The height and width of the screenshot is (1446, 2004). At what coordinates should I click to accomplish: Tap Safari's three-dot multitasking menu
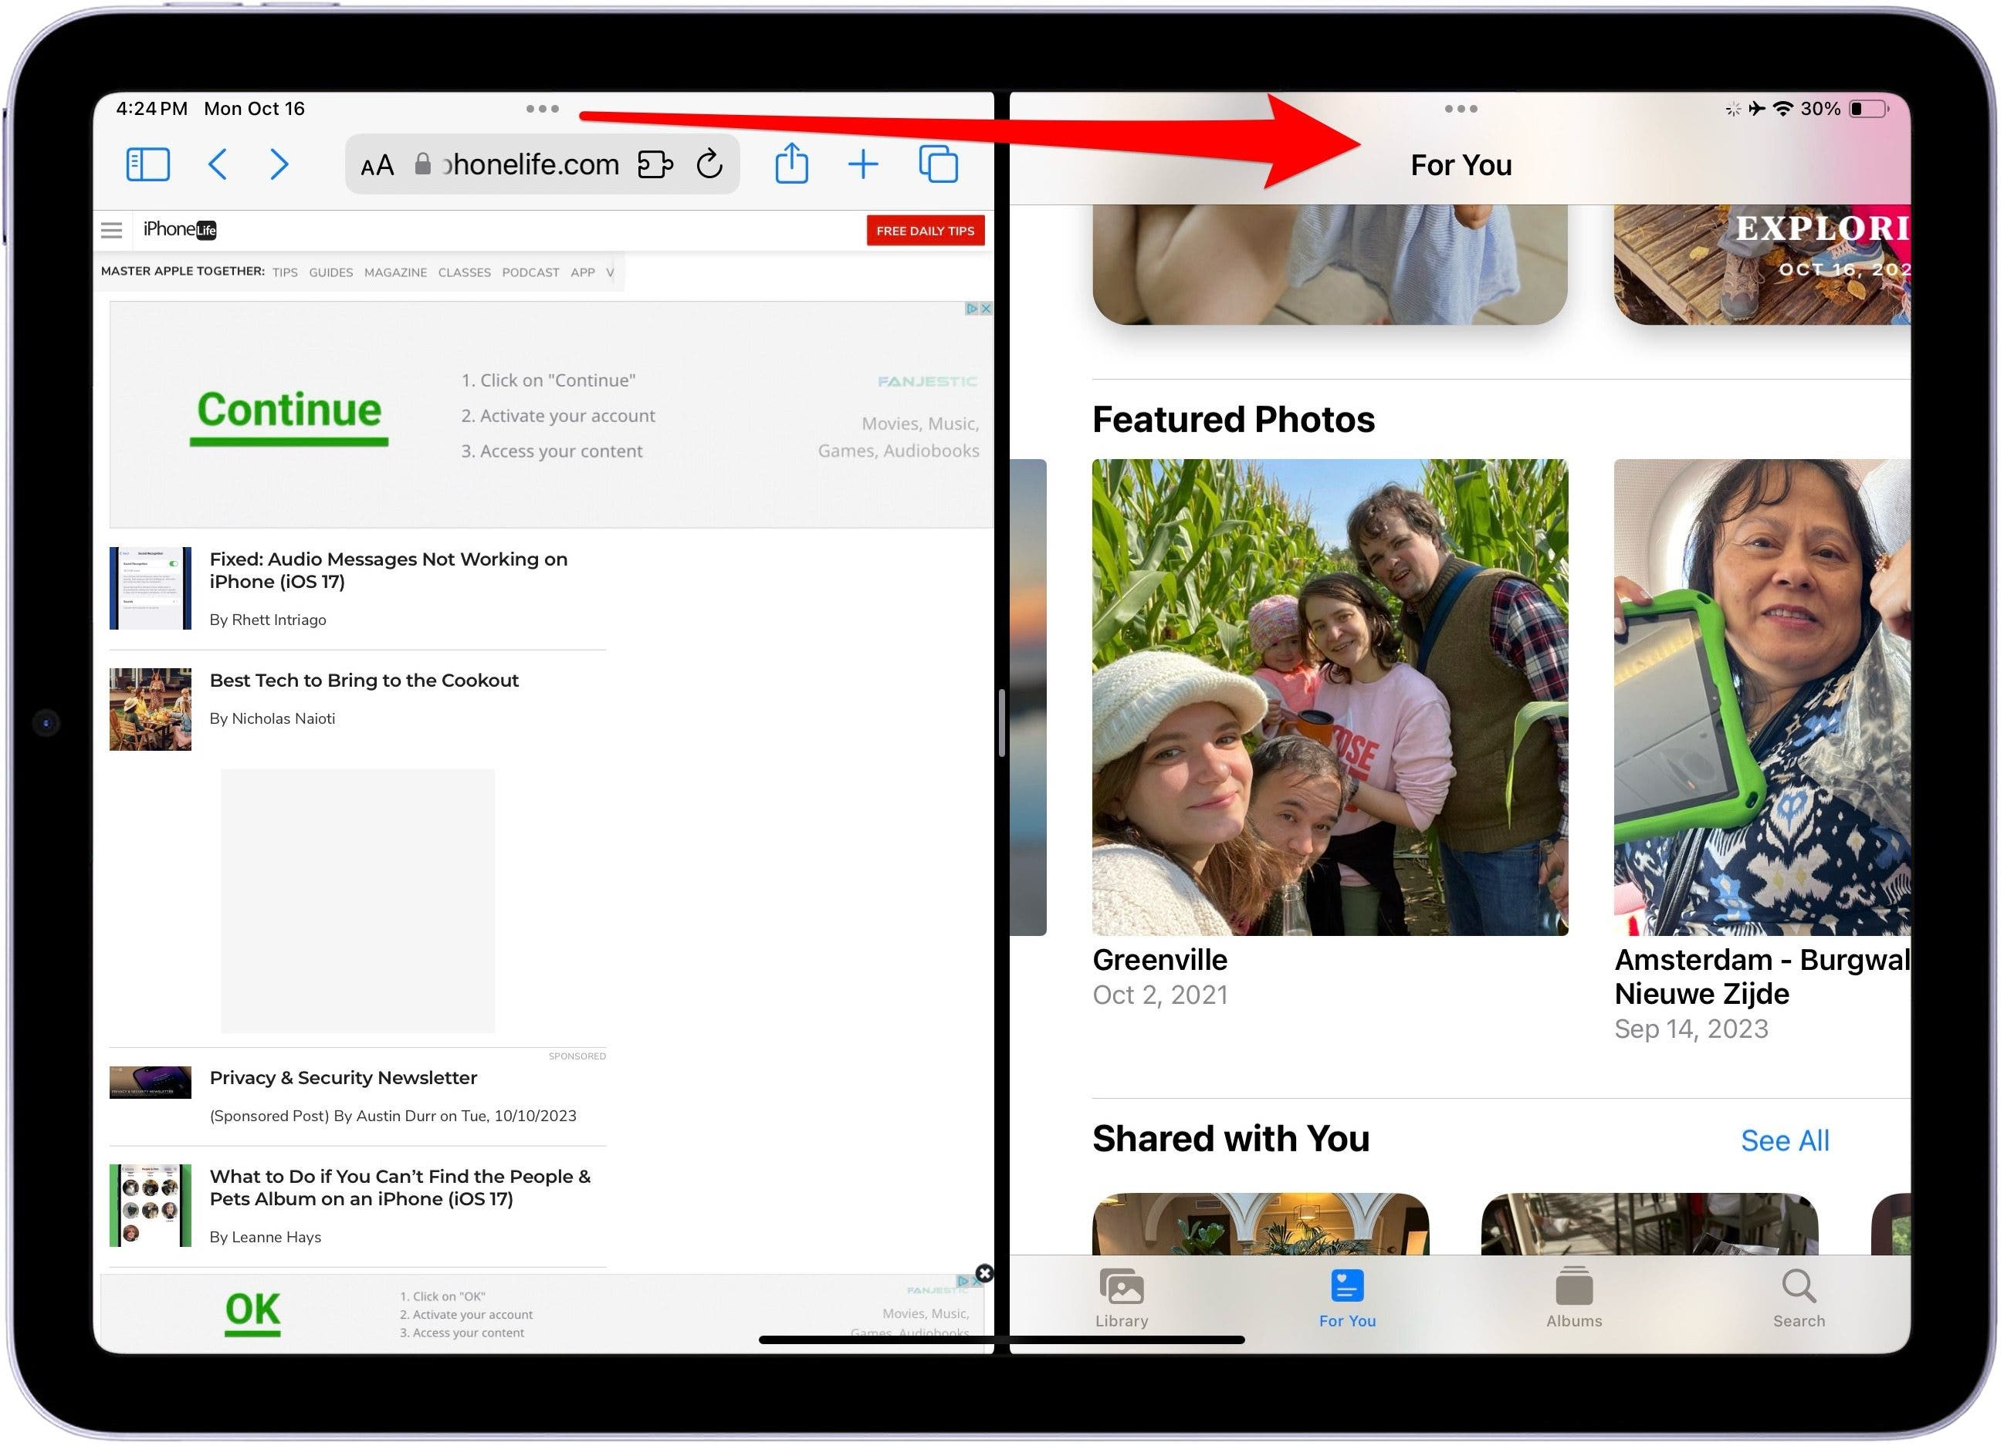pos(543,110)
